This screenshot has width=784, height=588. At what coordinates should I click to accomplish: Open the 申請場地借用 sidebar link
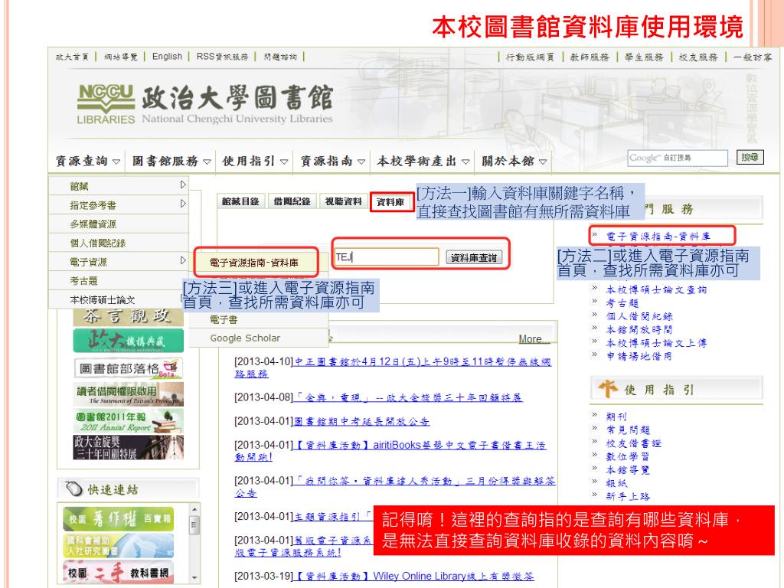click(x=639, y=356)
